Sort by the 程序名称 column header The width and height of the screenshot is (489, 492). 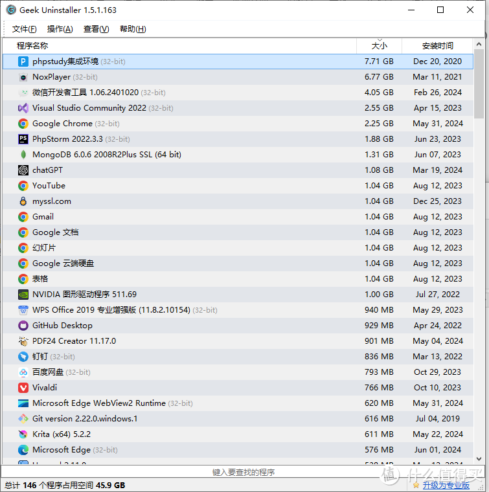[179, 46]
